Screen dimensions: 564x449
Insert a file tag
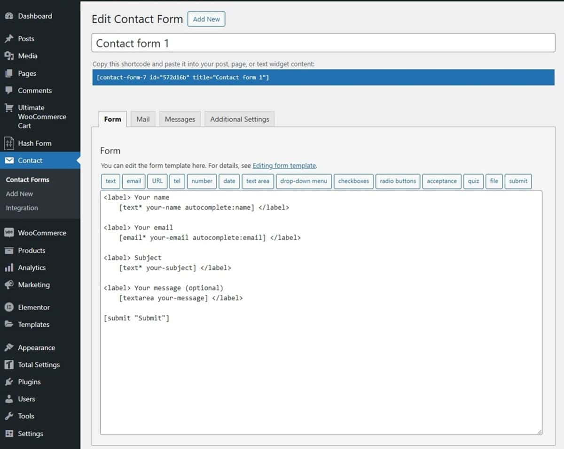coord(494,181)
